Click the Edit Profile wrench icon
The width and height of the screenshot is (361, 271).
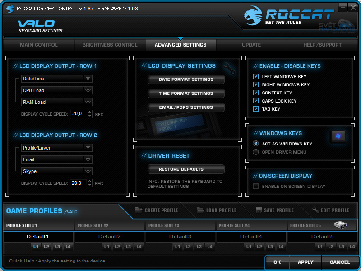[315, 210]
